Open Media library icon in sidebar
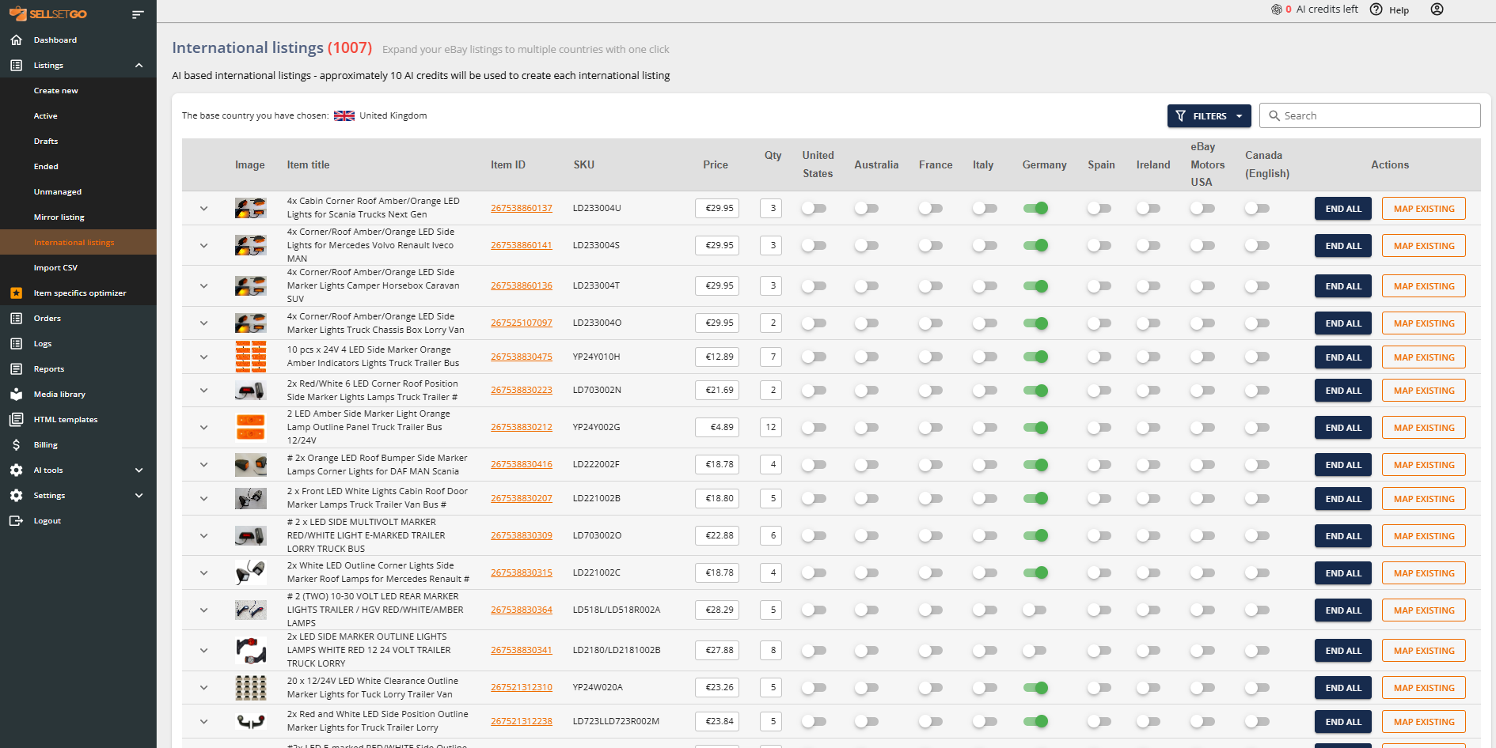The height and width of the screenshot is (748, 1496). tap(16, 395)
